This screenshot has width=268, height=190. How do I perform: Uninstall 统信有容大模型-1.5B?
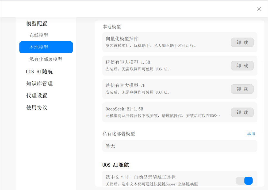[242, 66]
